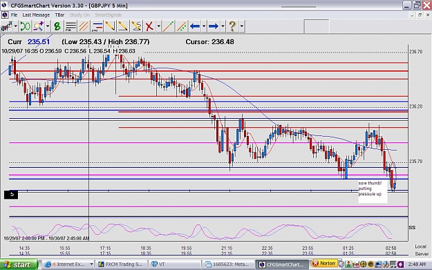
Task: Open the chart type dropdown arrow
Action: tap(15, 26)
